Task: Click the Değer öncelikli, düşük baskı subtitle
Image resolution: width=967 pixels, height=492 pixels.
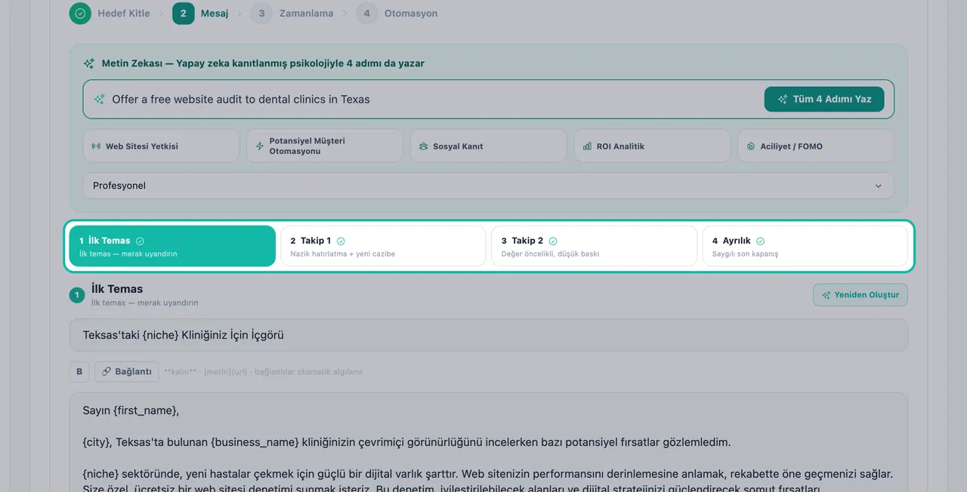Action: click(550, 254)
